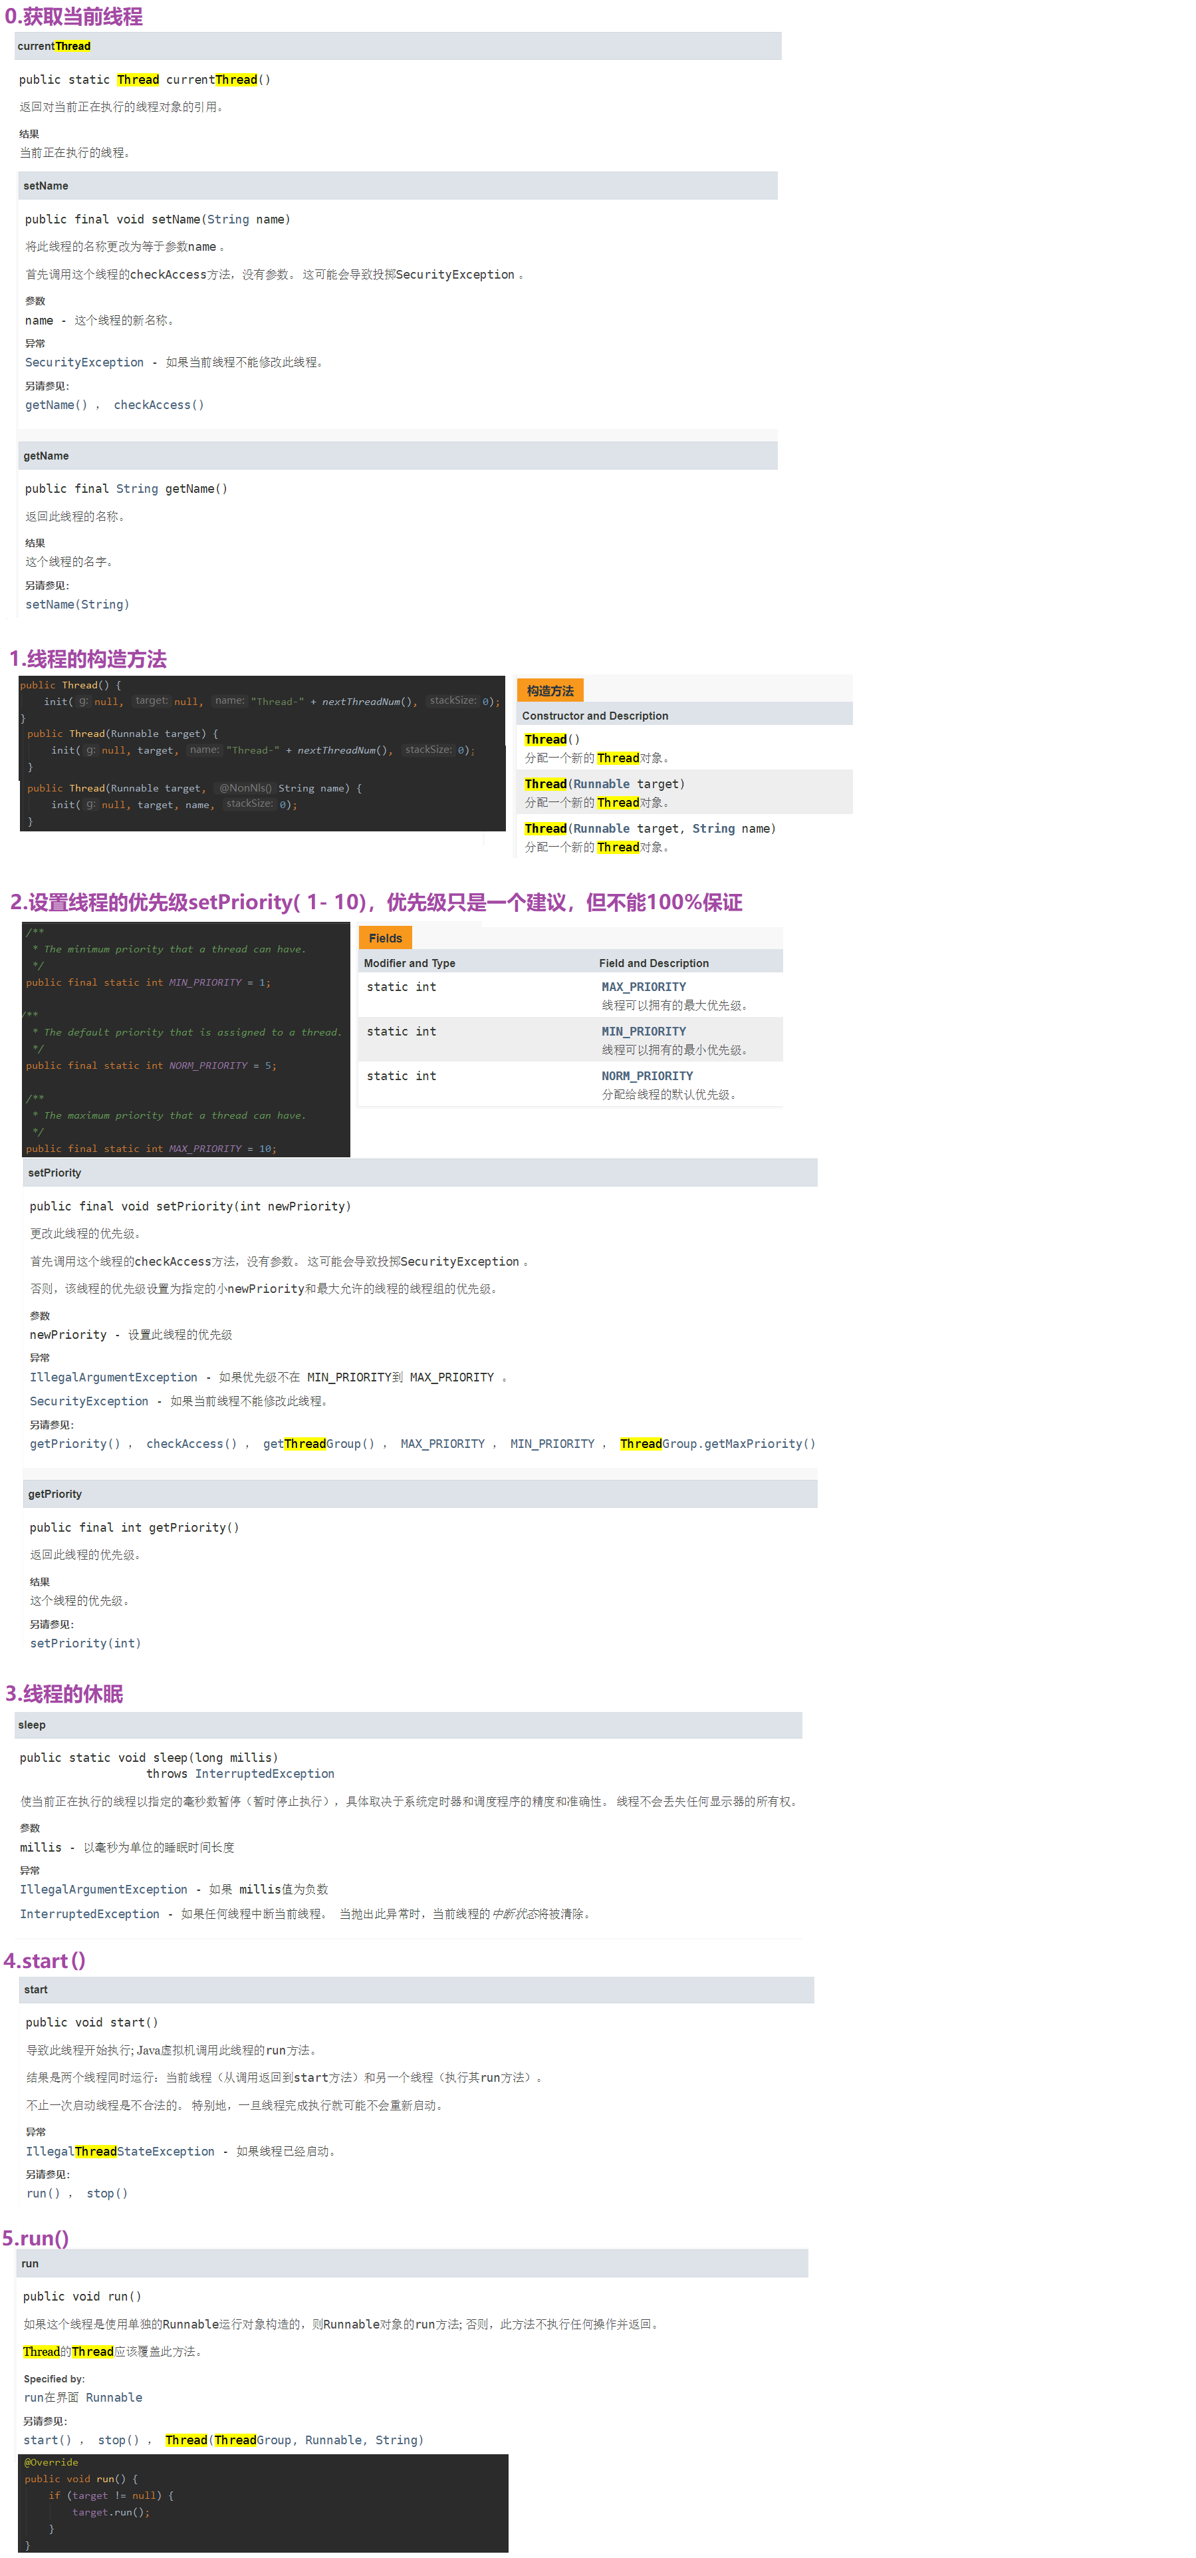Click Runnable link under Specified by
The height and width of the screenshot is (2558, 1196).
click(x=113, y=2398)
